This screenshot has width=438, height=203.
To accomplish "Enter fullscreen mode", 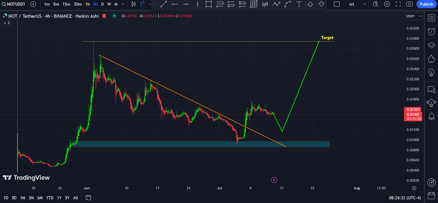I will coord(398,4).
